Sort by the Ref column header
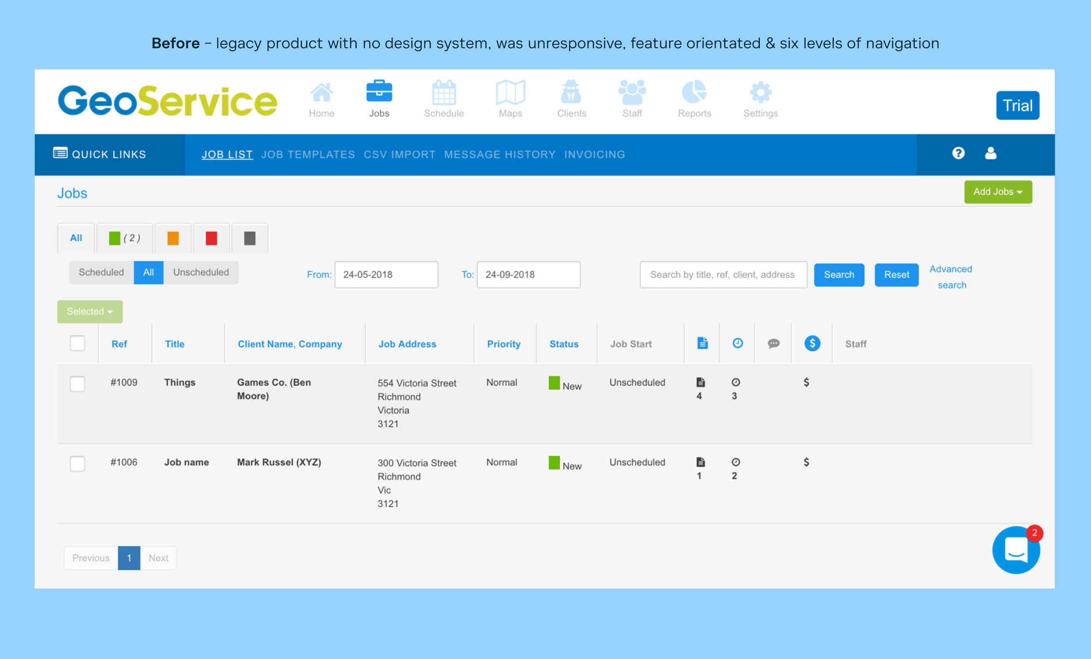This screenshot has width=1091, height=659. point(119,344)
